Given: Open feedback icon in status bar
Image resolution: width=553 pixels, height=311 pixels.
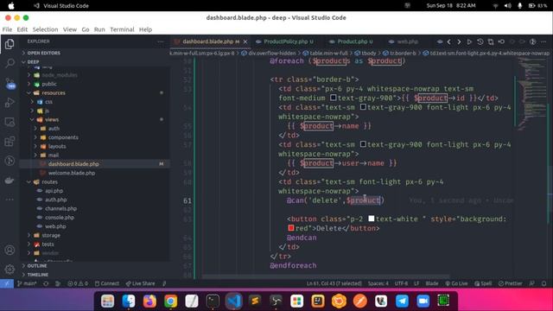Looking at the screenshot, I should (x=532, y=283).
